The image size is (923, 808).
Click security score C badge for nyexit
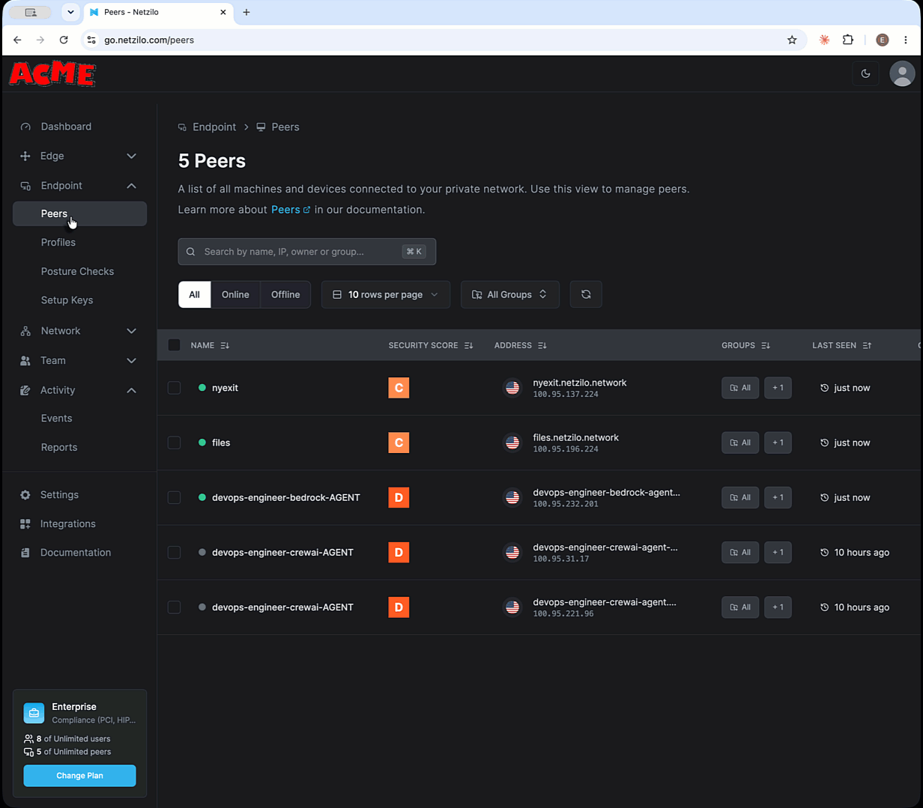coord(399,388)
